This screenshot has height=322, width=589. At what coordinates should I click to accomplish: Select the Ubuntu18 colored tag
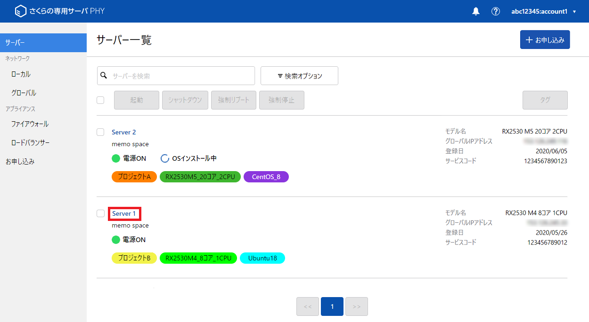pyautogui.click(x=262, y=258)
